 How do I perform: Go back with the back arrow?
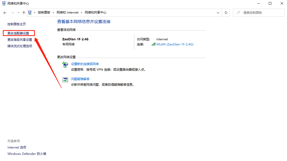point(5,13)
